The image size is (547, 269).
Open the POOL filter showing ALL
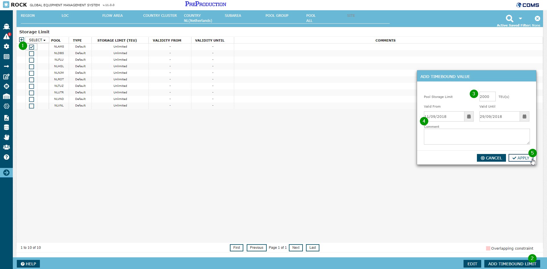[x=311, y=18]
